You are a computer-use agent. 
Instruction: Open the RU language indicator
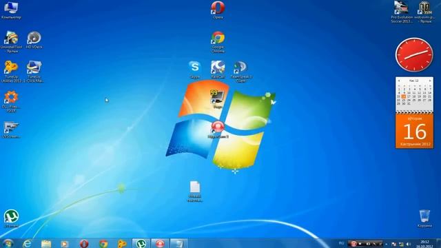pyautogui.click(x=341, y=243)
